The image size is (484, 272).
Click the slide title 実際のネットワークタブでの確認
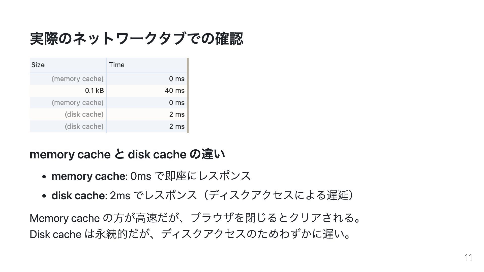(x=136, y=39)
